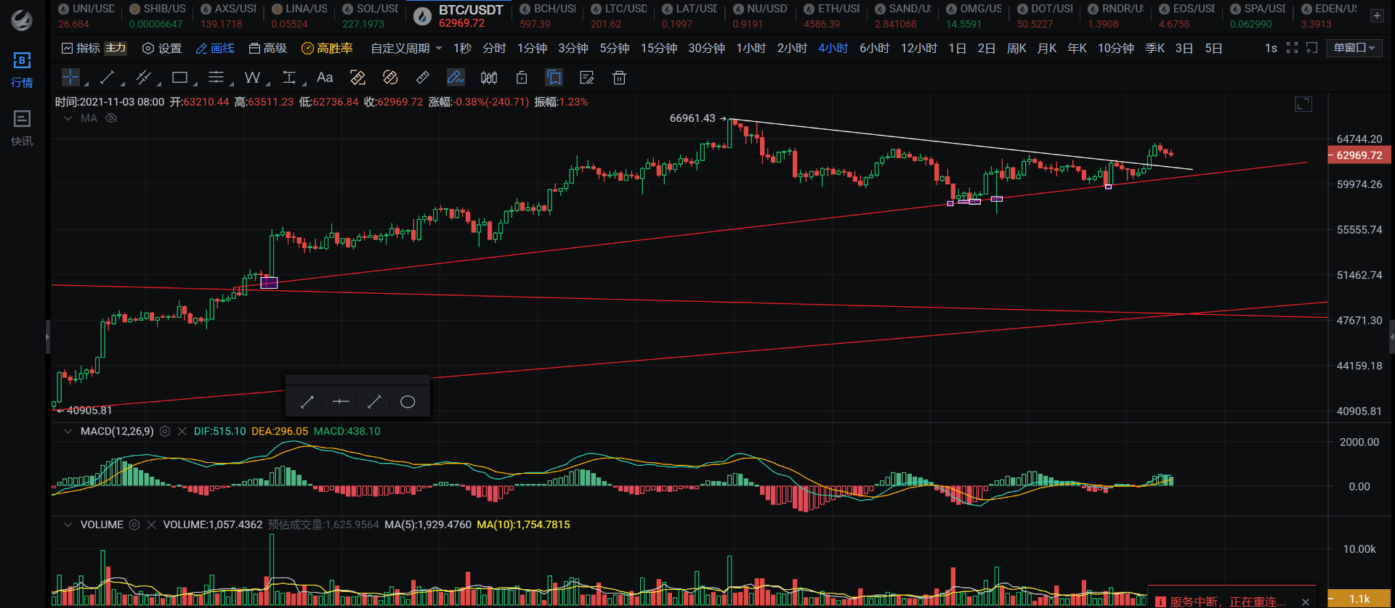Choose the circle shape in floating toolbar

(408, 402)
